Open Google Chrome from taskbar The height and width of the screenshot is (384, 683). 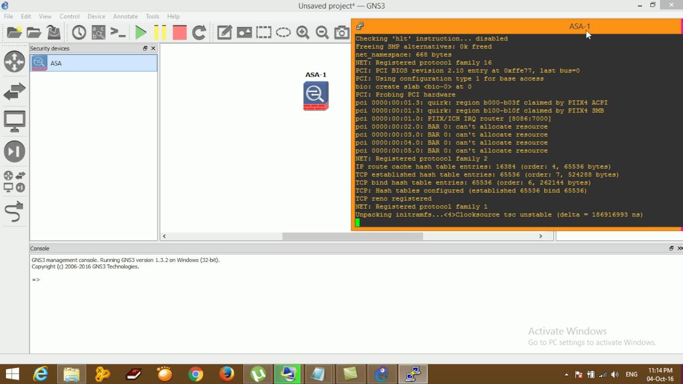coord(196,374)
